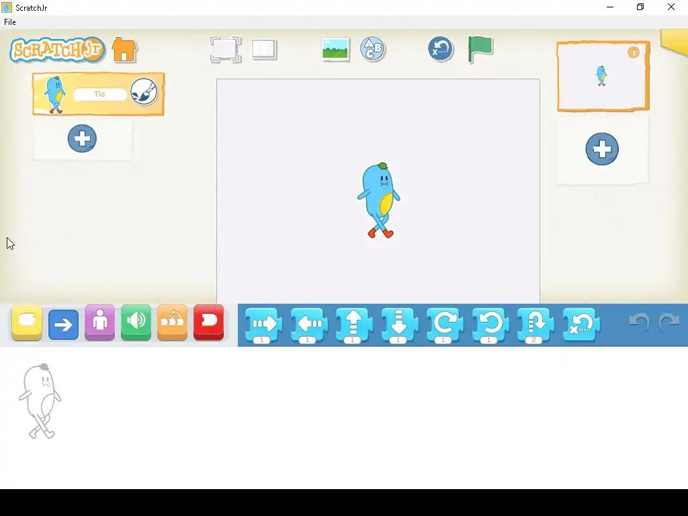Pick the Turn Right block
The height and width of the screenshot is (516, 688).
point(445,325)
